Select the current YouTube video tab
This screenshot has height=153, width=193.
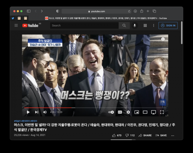pyautogui.click(x=106, y=18)
